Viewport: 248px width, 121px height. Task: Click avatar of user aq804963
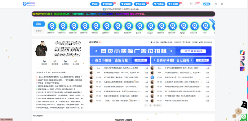point(107,26)
